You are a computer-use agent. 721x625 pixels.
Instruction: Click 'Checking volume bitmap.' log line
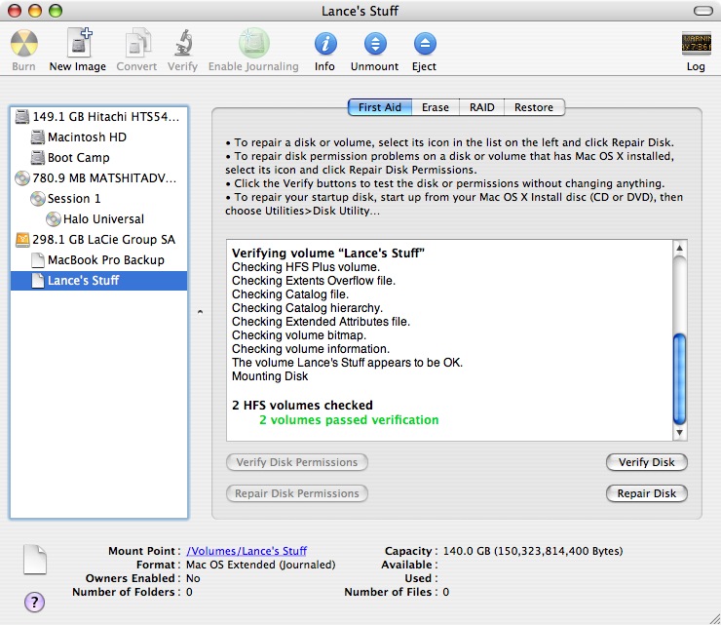(299, 335)
